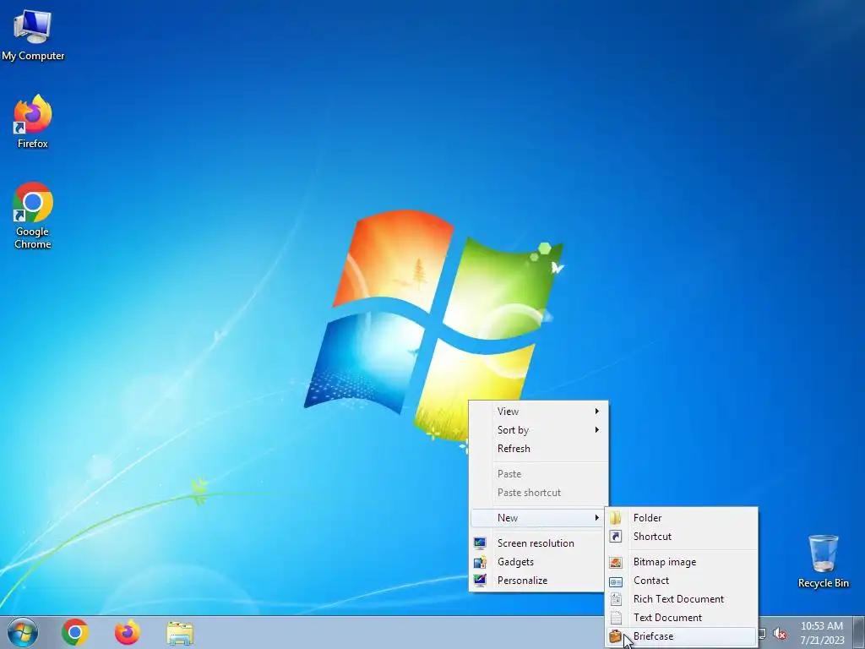
Task: Create a new Folder
Action: [682, 518]
